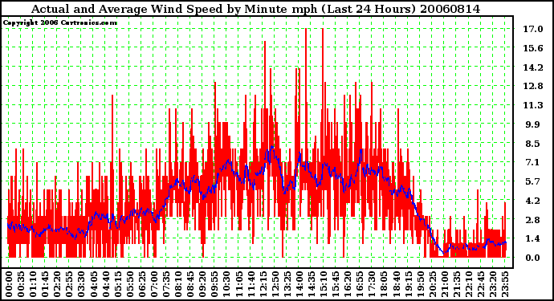Click the 02:20 time axis label
Screen dimensions: 554x301
pyautogui.click(x=57, y=284)
